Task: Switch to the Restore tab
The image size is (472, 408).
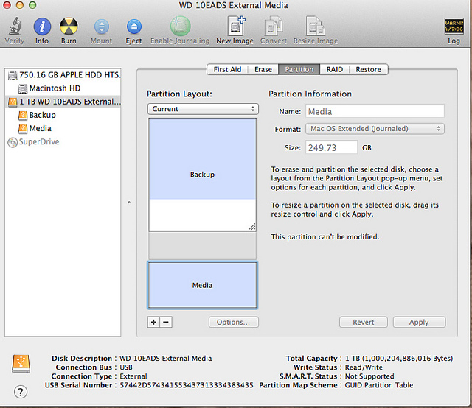Action: [368, 69]
